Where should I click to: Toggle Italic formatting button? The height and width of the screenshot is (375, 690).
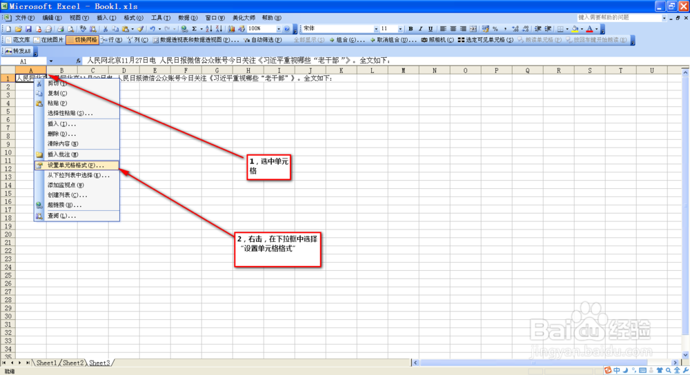tap(421, 29)
